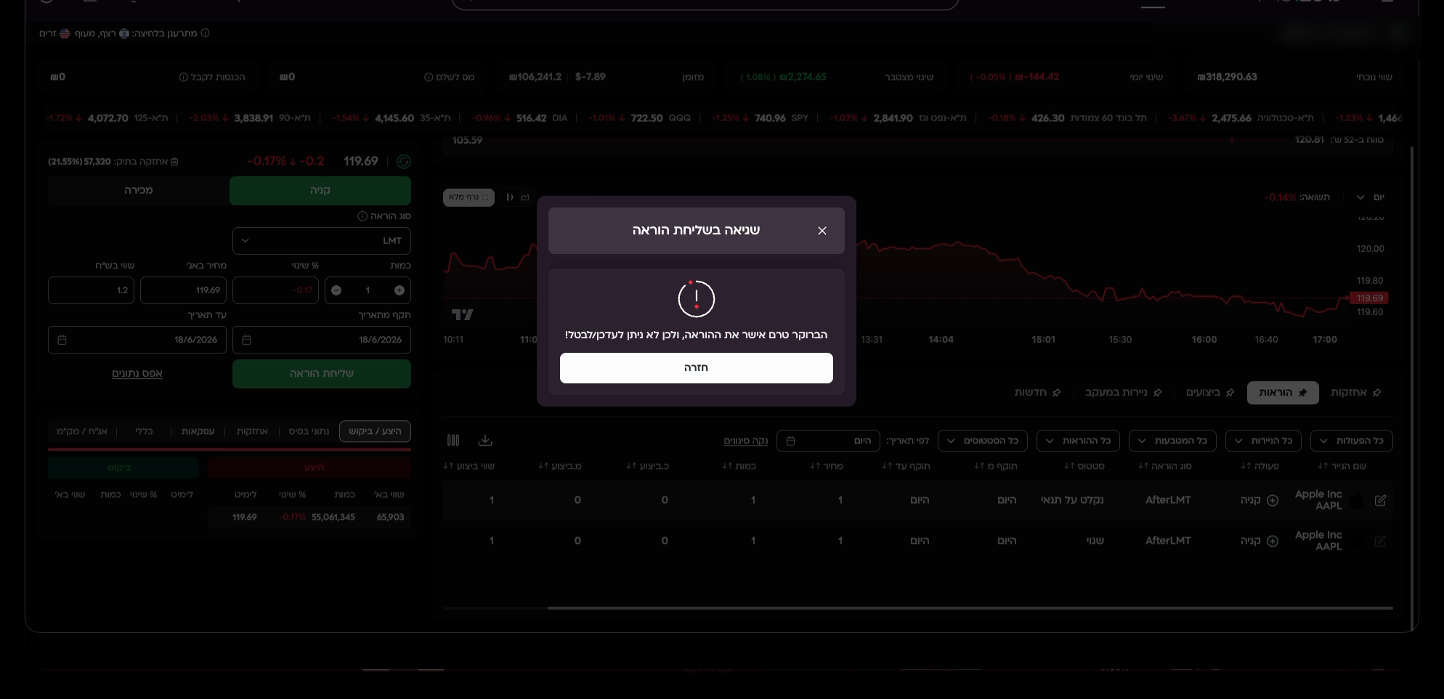Image resolution: width=1444 pixels, height=699 pixels.
Task: Click the calendar icon in the היום date filter
Action: 791,441
